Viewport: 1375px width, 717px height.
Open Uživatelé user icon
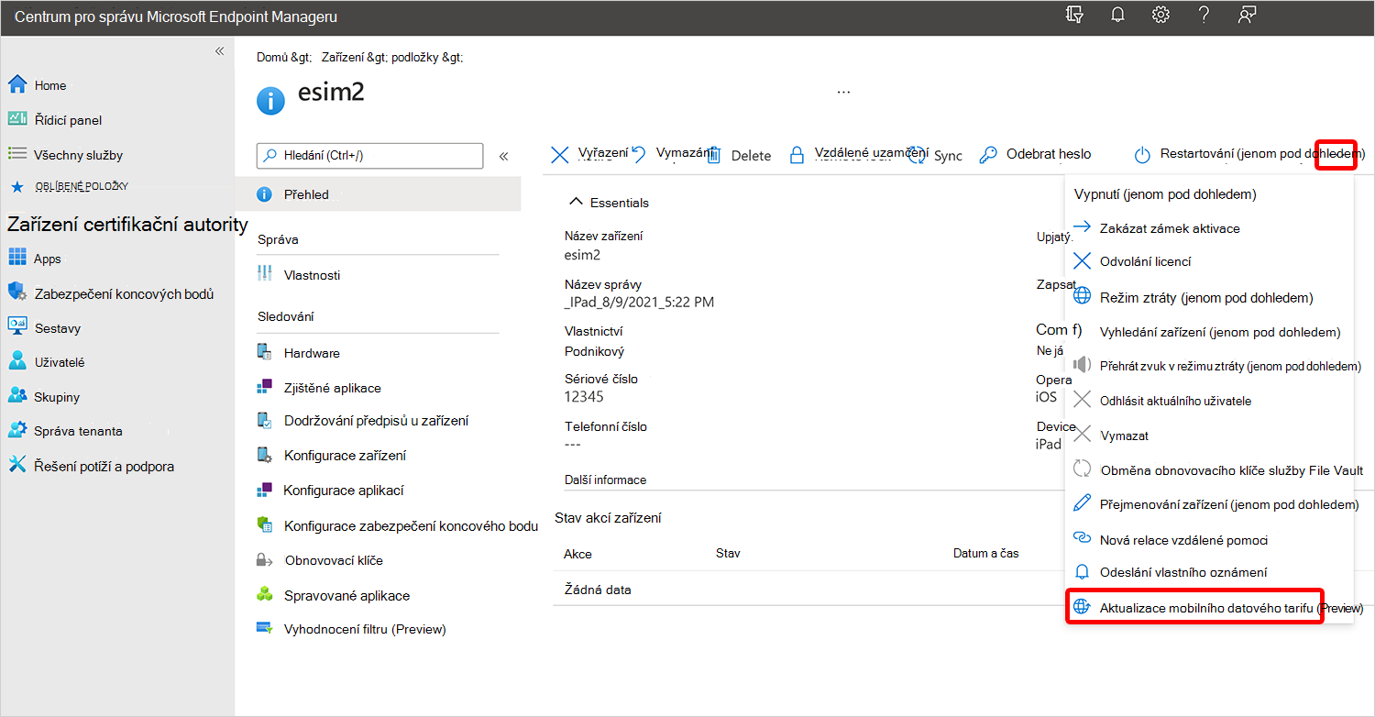click(17, 361)
